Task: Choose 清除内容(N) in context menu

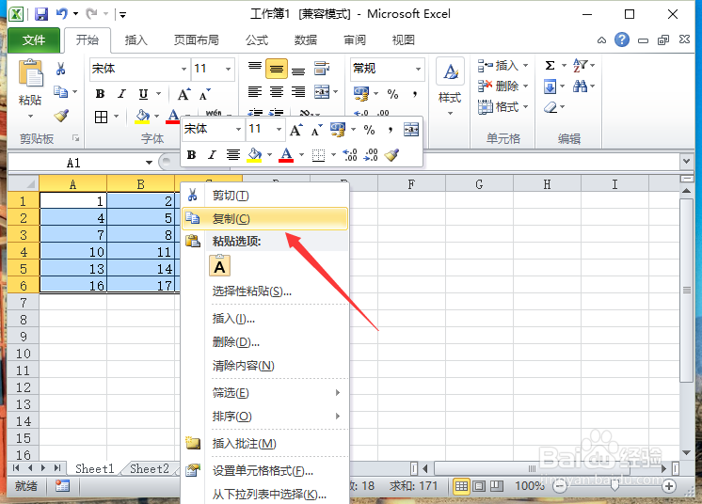Action: click(x=264, y=366)
